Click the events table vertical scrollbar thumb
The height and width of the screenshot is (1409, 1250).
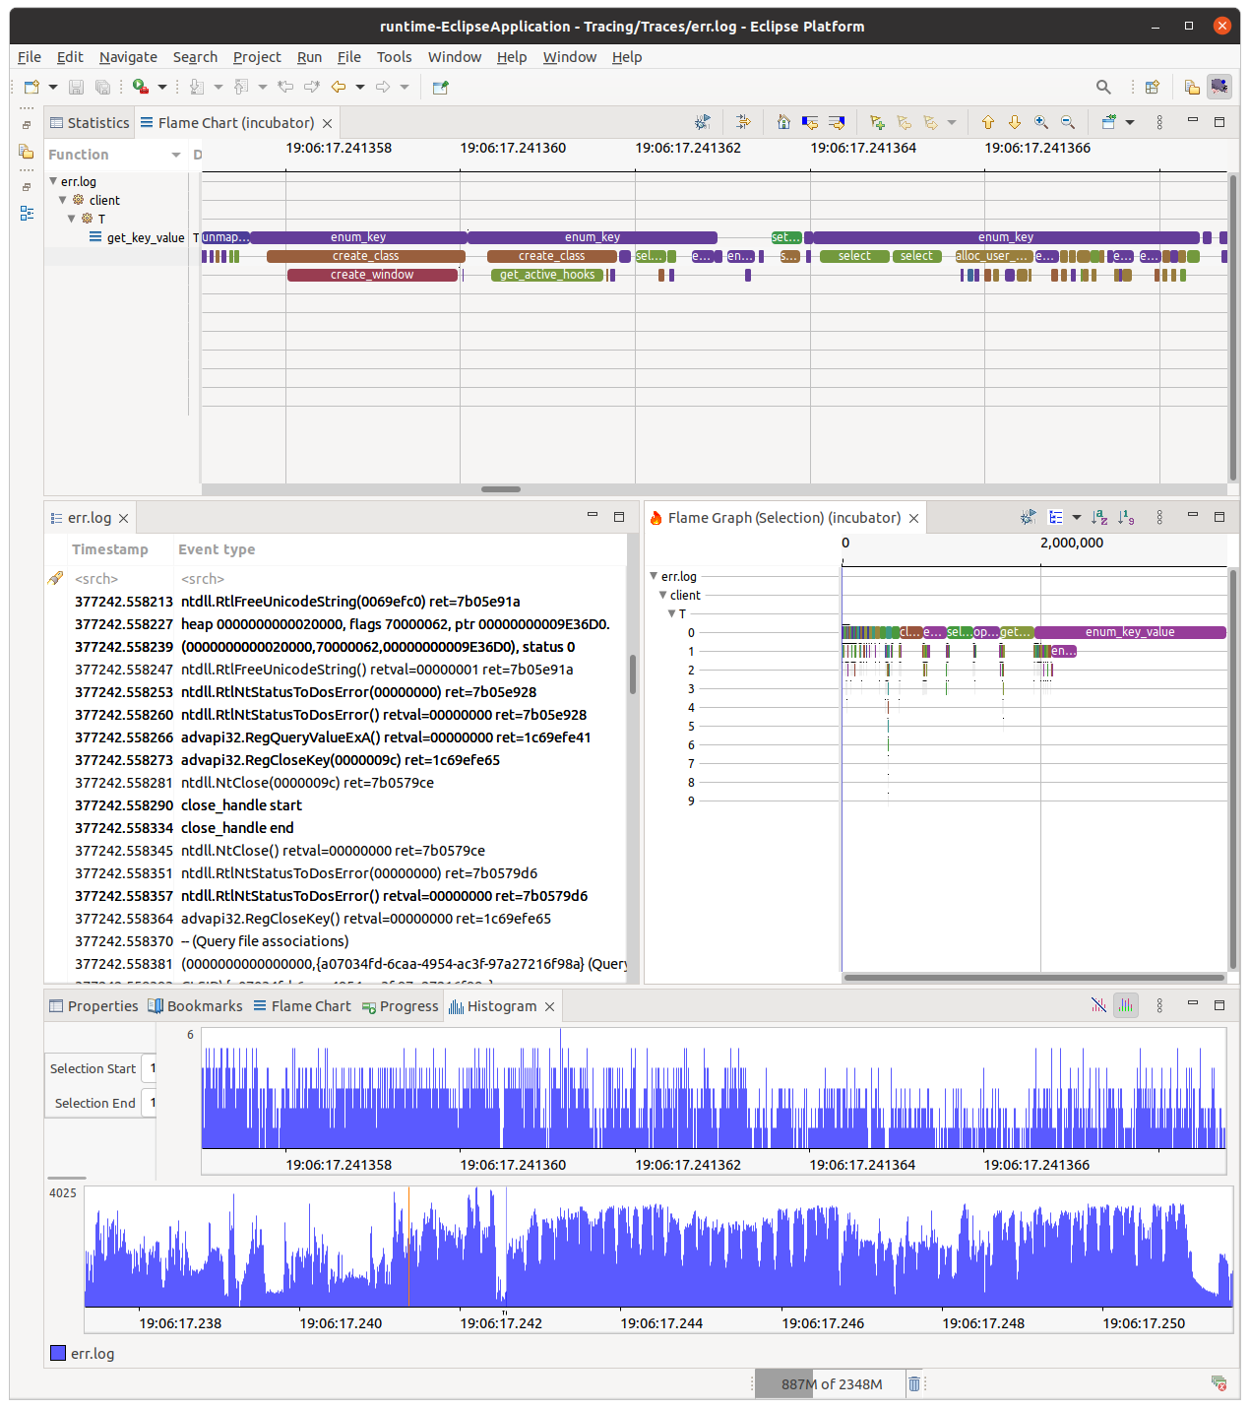(632, 674)
